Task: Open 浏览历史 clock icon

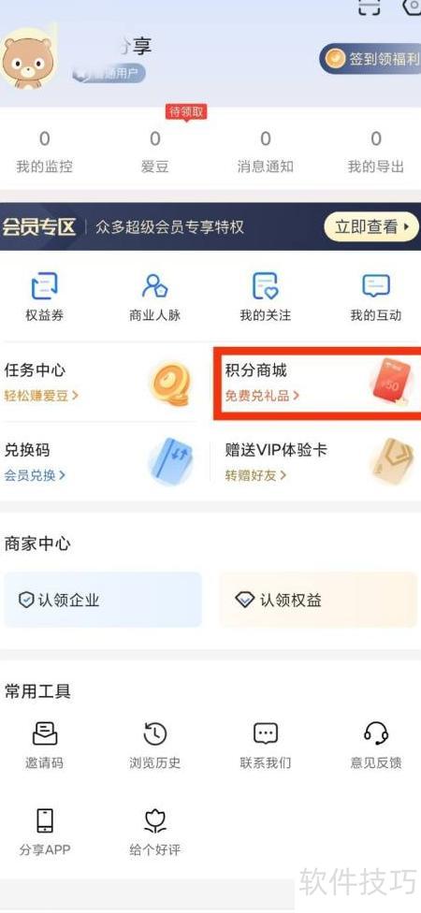Action: tap(155, 733)
